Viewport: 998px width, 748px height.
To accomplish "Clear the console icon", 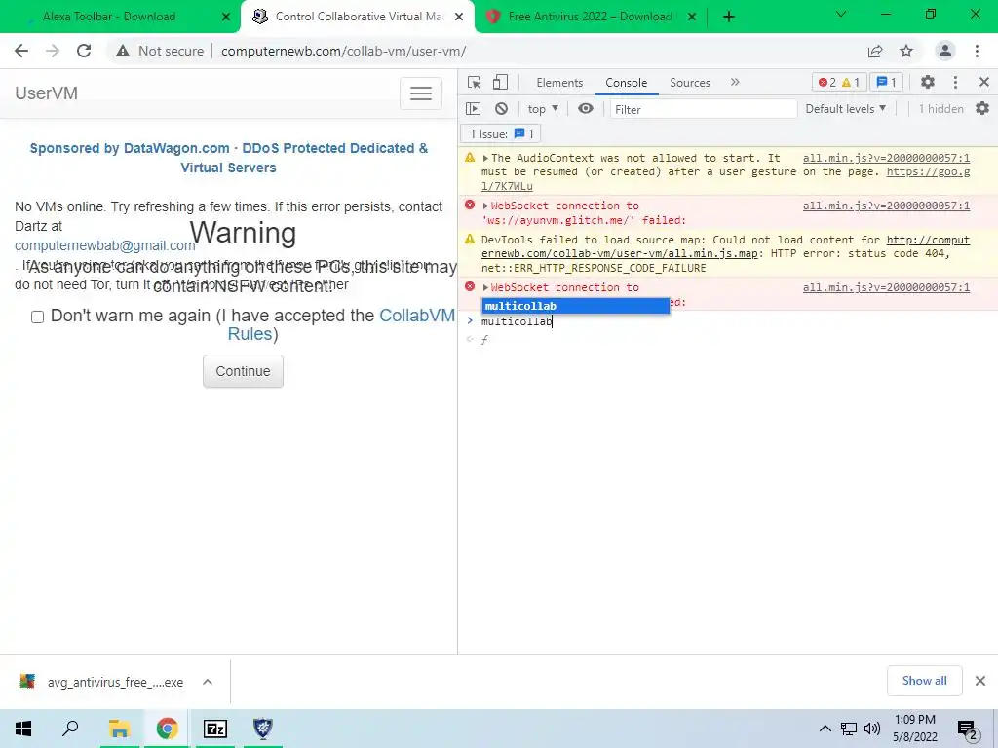I will point(502,109).
